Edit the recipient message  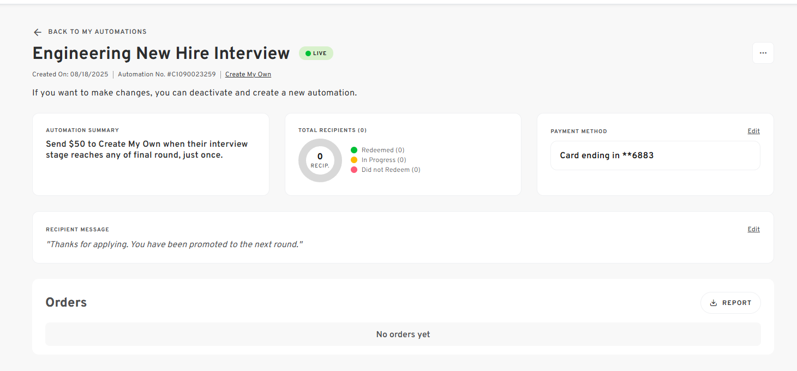pos(753,229)
